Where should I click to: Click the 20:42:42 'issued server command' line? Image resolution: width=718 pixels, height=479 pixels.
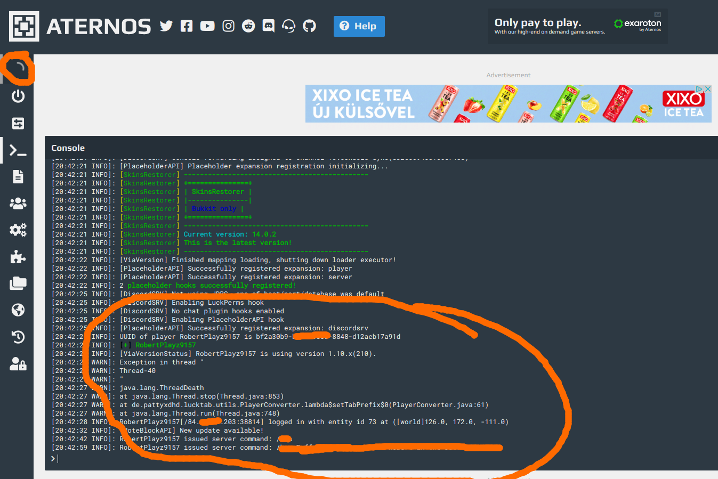[x=172, y=439]
